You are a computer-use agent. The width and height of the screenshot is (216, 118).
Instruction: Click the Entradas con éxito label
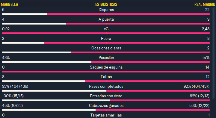[x=106, y=96]
